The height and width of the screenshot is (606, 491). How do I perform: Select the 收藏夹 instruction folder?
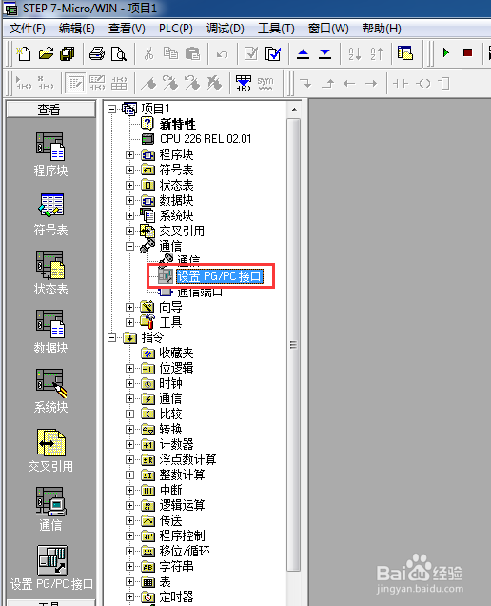[176, 353]
